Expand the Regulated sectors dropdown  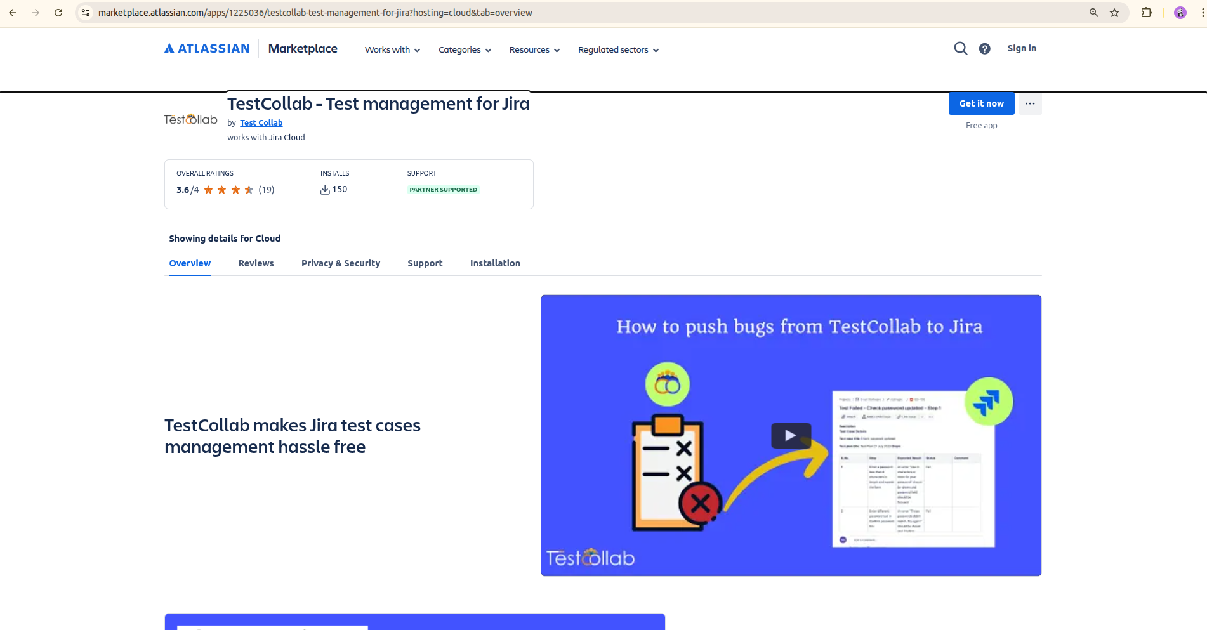point(618,50)
